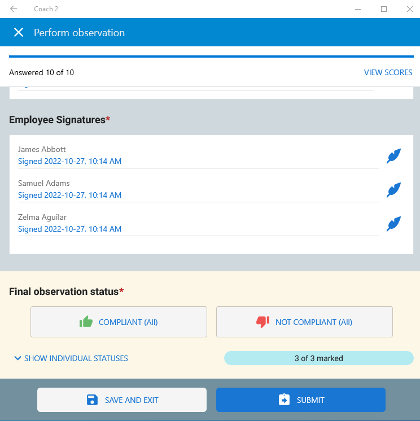Select Zelma Aguilar signed timestamp text
The image size is (420, 421).
[70, 229]
